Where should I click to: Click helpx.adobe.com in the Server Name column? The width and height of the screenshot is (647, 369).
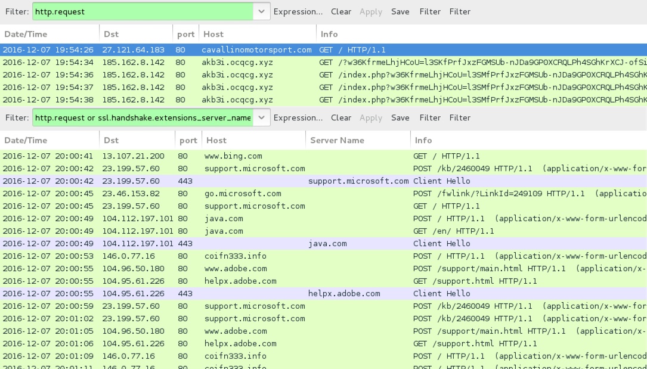[x=344, y=293]
